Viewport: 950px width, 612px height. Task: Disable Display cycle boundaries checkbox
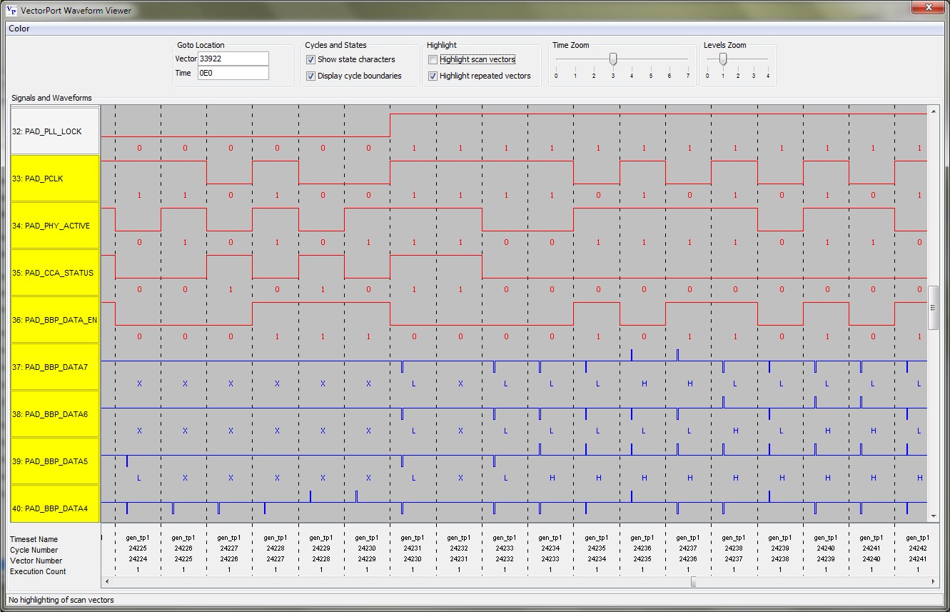(310, 76)
